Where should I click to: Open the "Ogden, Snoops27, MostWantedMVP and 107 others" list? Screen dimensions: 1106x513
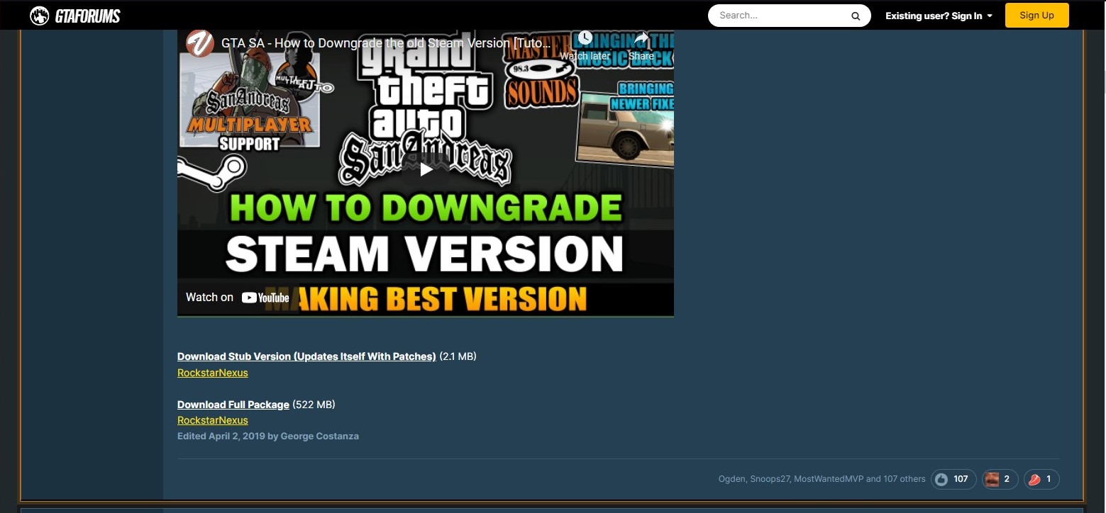click(822, 479)
